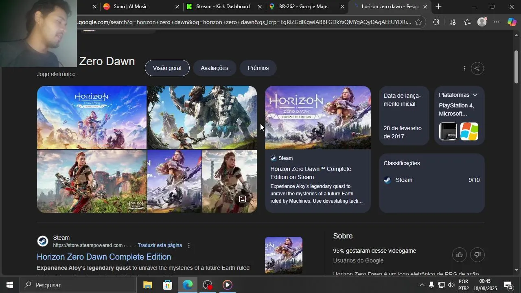
Task: Dislike the game with thumbs down button
Action: click(477, 255)
